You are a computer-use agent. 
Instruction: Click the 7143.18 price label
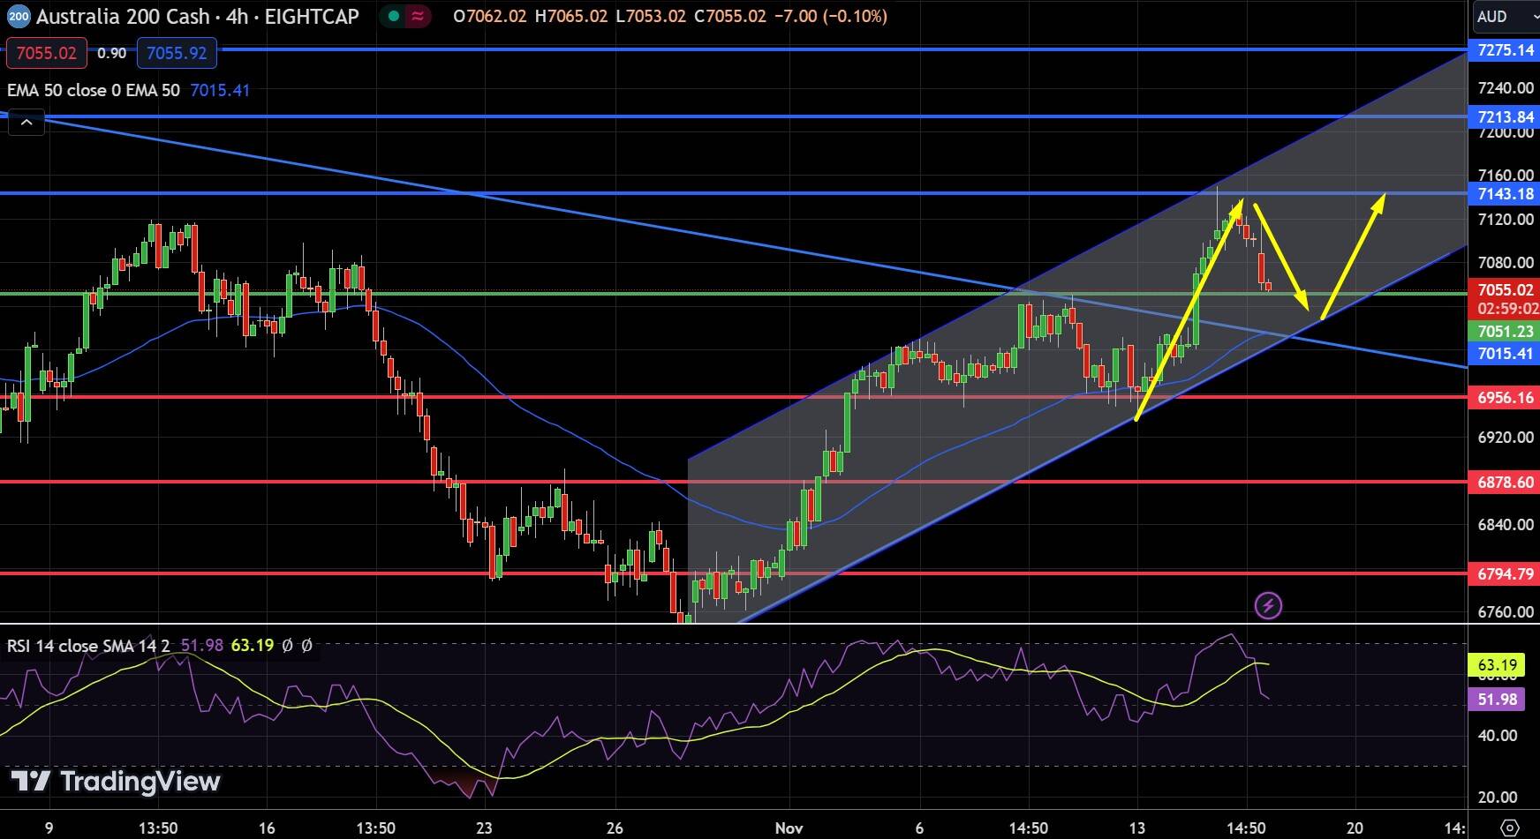tap(1504, 193)
